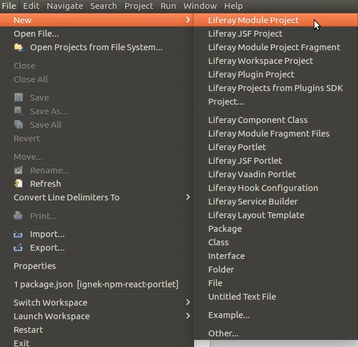Screen dimensions: 358x347
Task: Expand the Launch Workspace submenu arrow
Action: [x=188, y=316]
